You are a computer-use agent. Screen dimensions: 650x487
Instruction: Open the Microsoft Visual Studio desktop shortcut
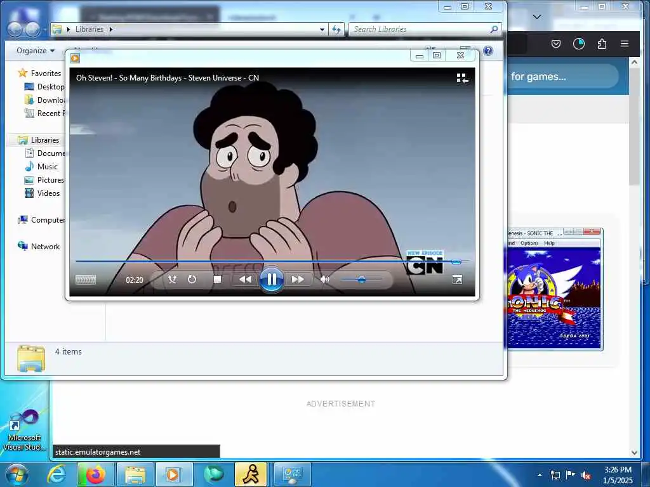tap(24, 429)
